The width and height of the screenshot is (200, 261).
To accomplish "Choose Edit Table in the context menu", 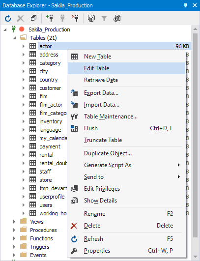I will point(126,68).
